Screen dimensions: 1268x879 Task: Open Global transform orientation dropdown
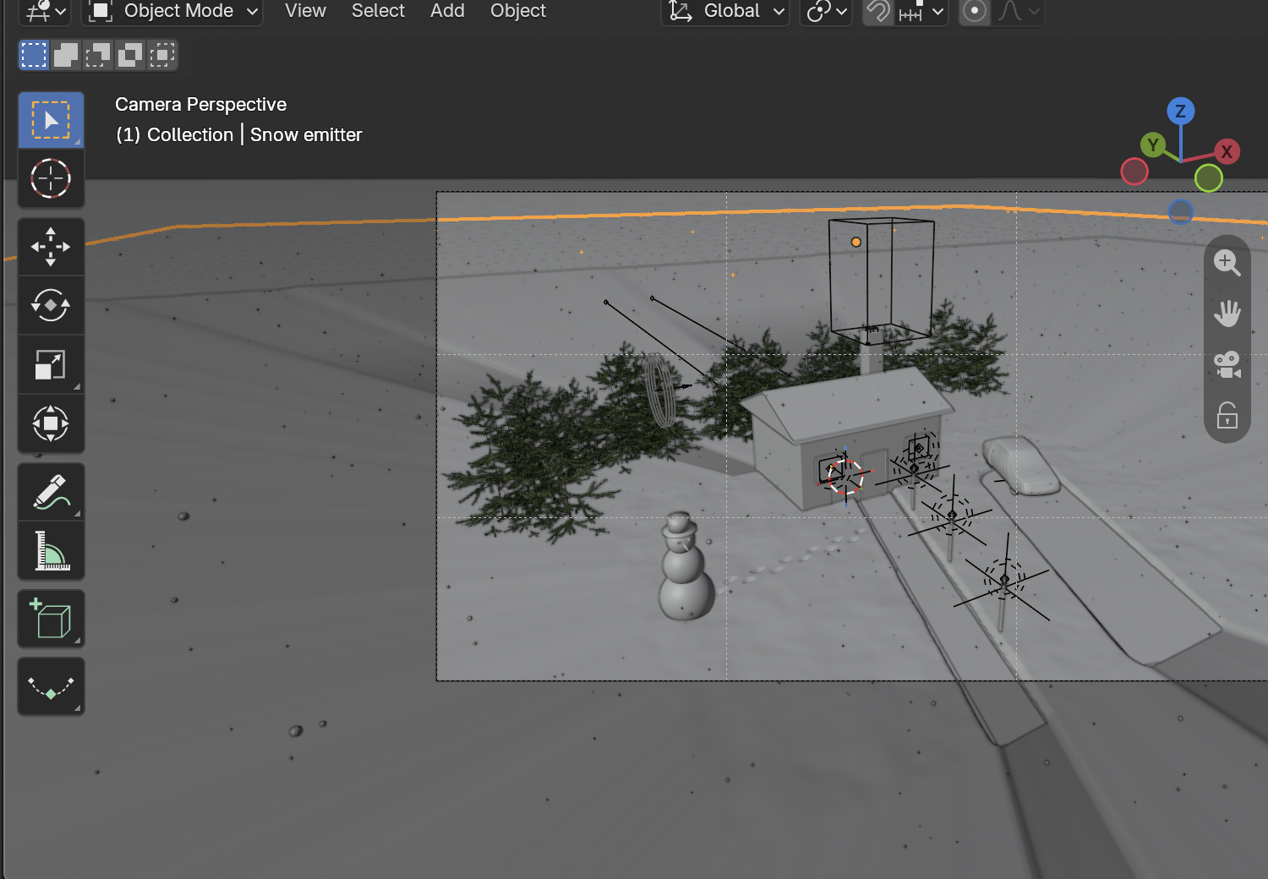(725, 11)
